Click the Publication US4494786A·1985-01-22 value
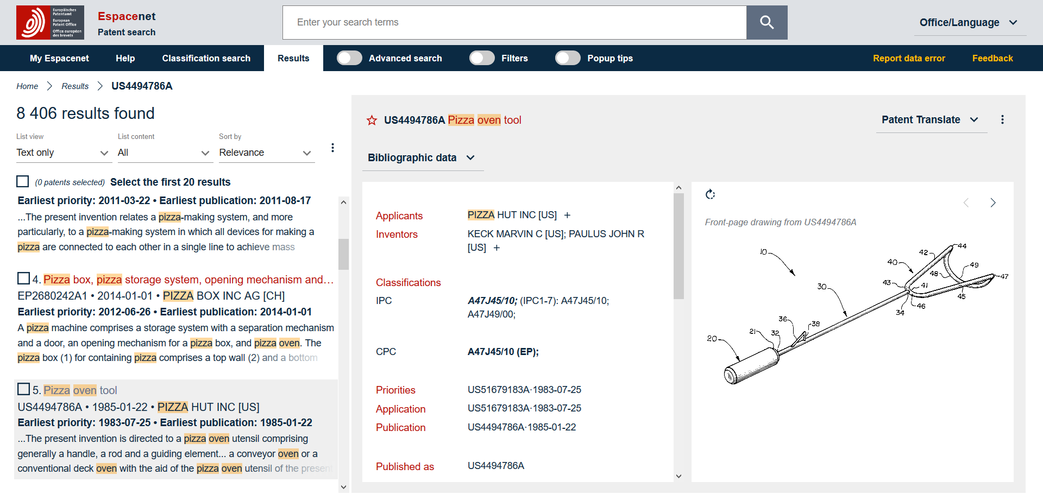The image size is (1043, 494). (x=521, y=427)
